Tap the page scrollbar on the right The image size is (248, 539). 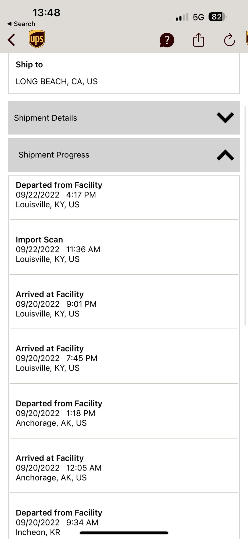pos(245,216)
